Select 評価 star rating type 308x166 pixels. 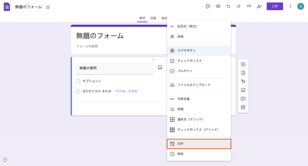click(199, 109)
